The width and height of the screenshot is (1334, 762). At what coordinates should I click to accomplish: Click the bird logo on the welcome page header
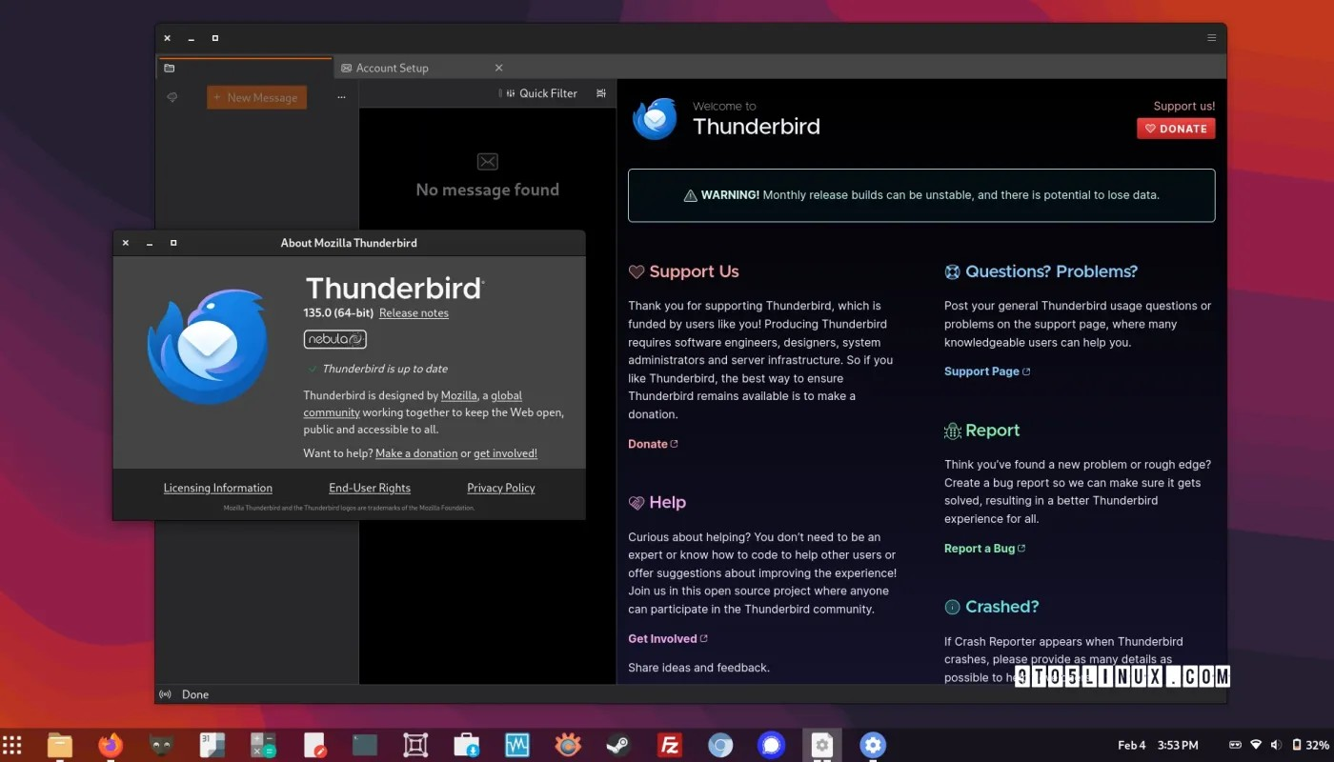tap(654, 118)
